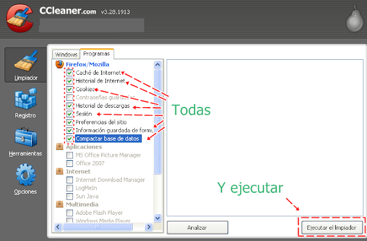
Task: Uncheck Historial de Internet checkbox
Action: pos(69,81)
